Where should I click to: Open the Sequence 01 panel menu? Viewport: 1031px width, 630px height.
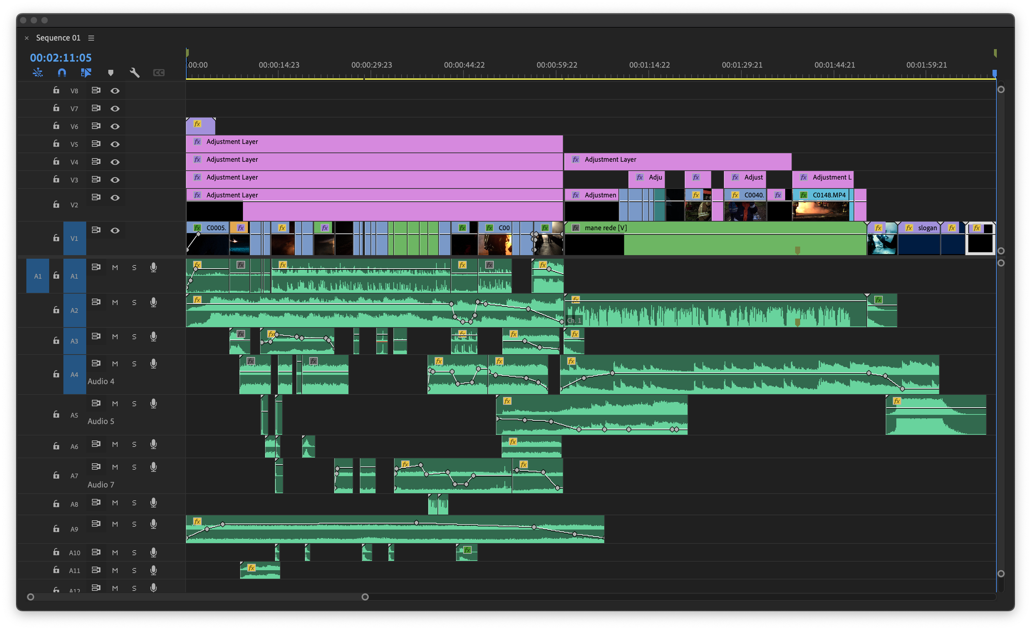tap(91, 38)
